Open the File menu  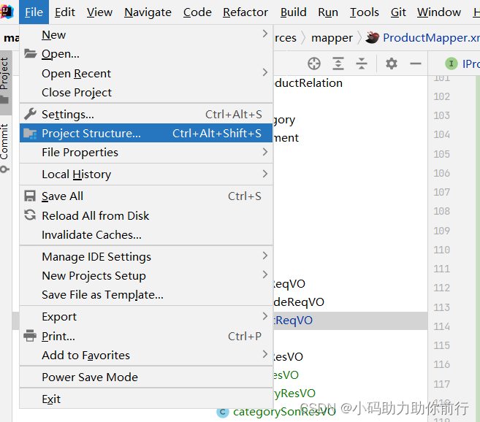(x=34, y=12)
